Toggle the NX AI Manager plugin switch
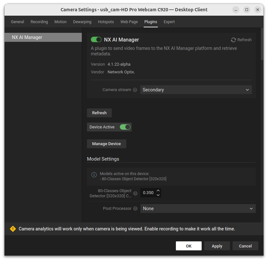The height and width of the screenshot is (261, 268). click(x=96, y=40)
